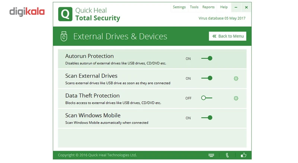Open the Help menu
This screenshot has width=298, height=163.
(224, 7)
